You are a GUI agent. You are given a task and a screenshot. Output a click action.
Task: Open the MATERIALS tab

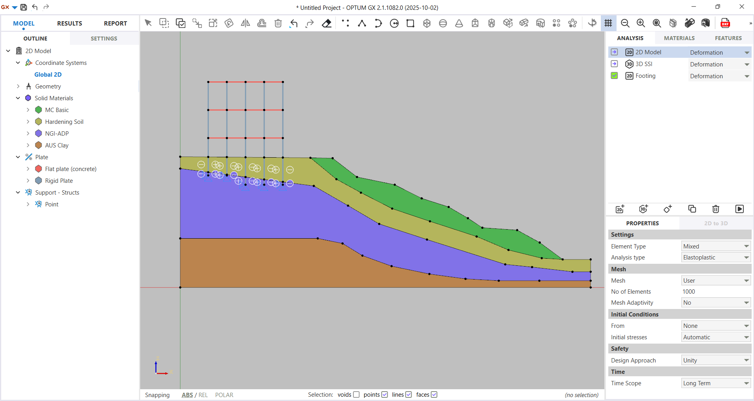click(679, 38)
